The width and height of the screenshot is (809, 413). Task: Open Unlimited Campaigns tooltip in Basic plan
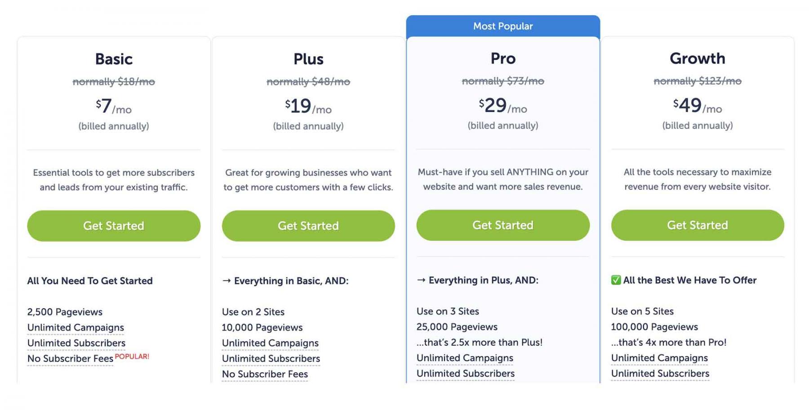76,328
